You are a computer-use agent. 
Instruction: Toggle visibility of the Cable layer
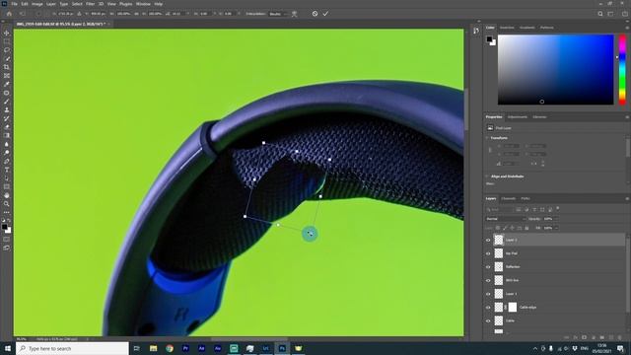pyautogui.click(x=488, y=320)
